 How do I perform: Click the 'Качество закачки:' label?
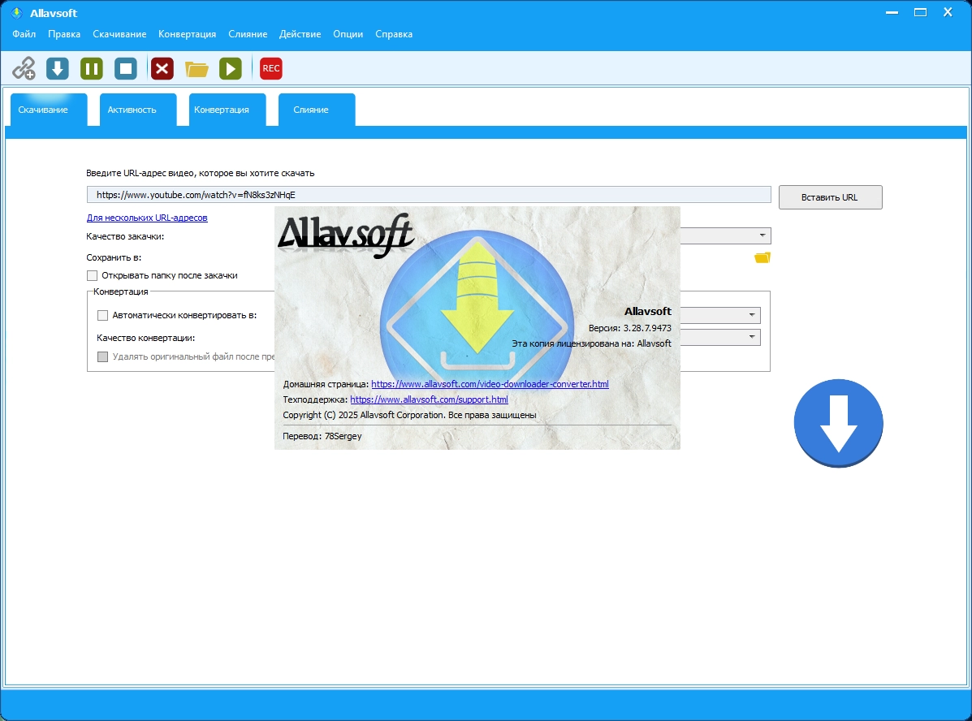tap(125, 236)
